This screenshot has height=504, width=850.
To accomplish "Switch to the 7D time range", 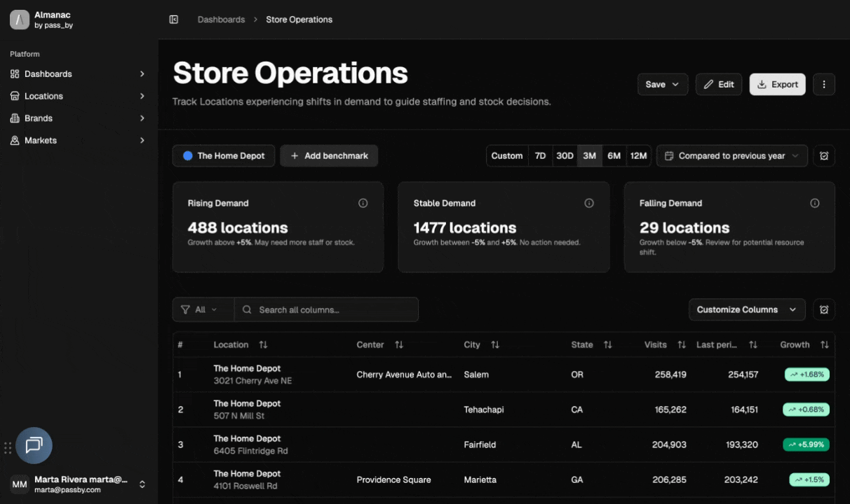I will (540, 155).
